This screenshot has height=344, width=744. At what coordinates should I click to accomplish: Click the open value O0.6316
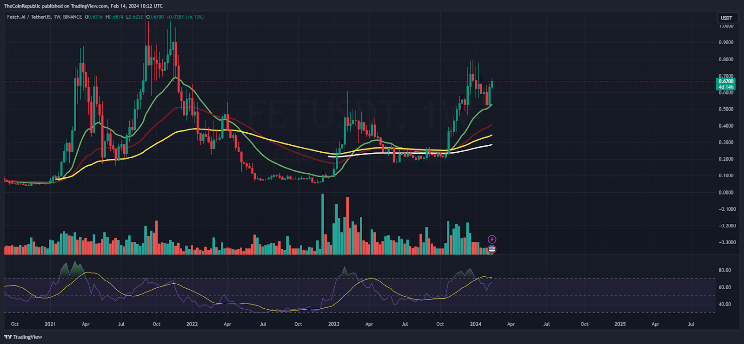(94, 17)
